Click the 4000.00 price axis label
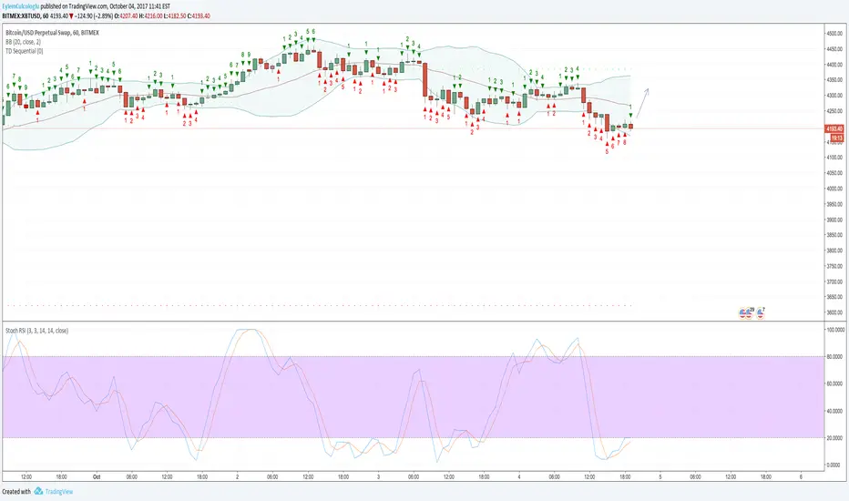The image size is (849, 501). point(834,189)
